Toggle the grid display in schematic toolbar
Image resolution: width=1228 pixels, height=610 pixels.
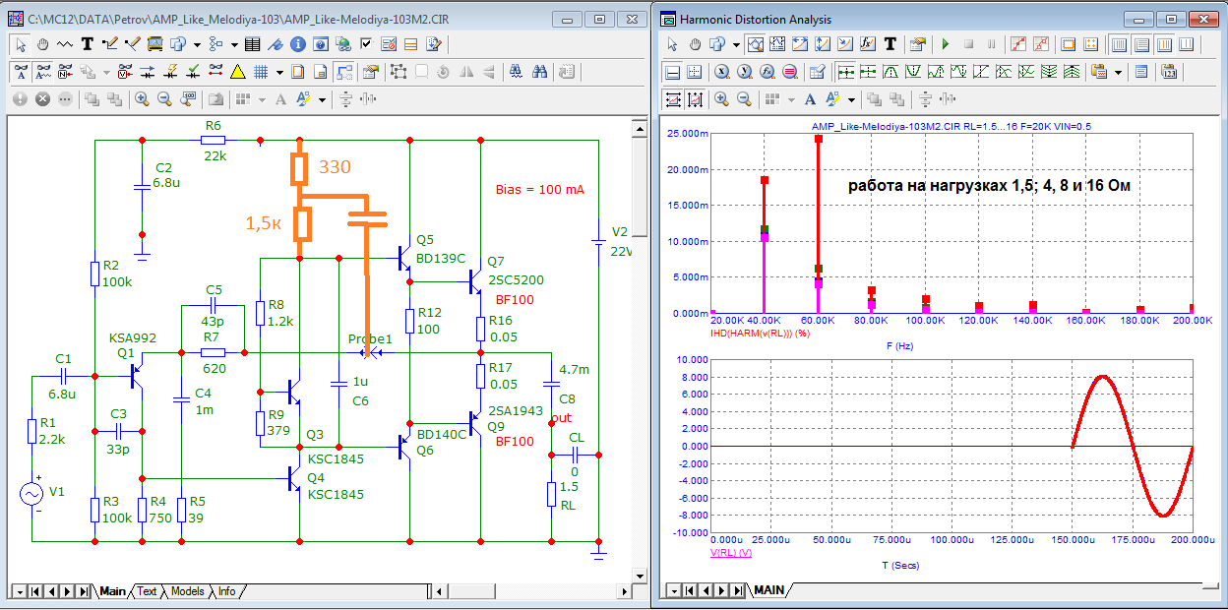pos(261,72)
